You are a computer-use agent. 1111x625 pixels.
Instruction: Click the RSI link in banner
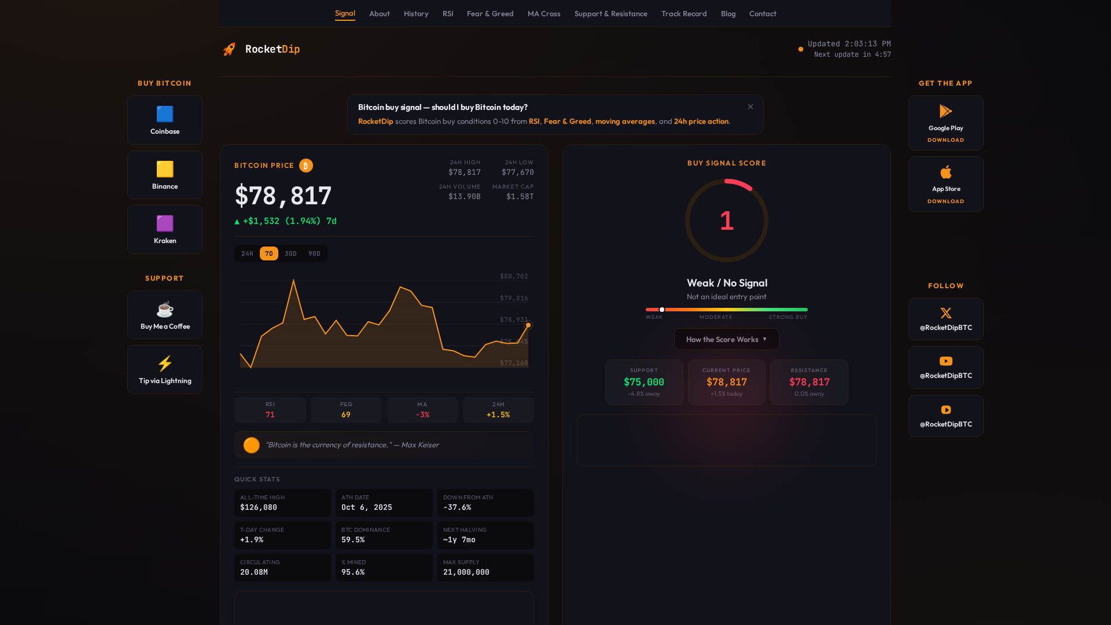coord(534,121)
